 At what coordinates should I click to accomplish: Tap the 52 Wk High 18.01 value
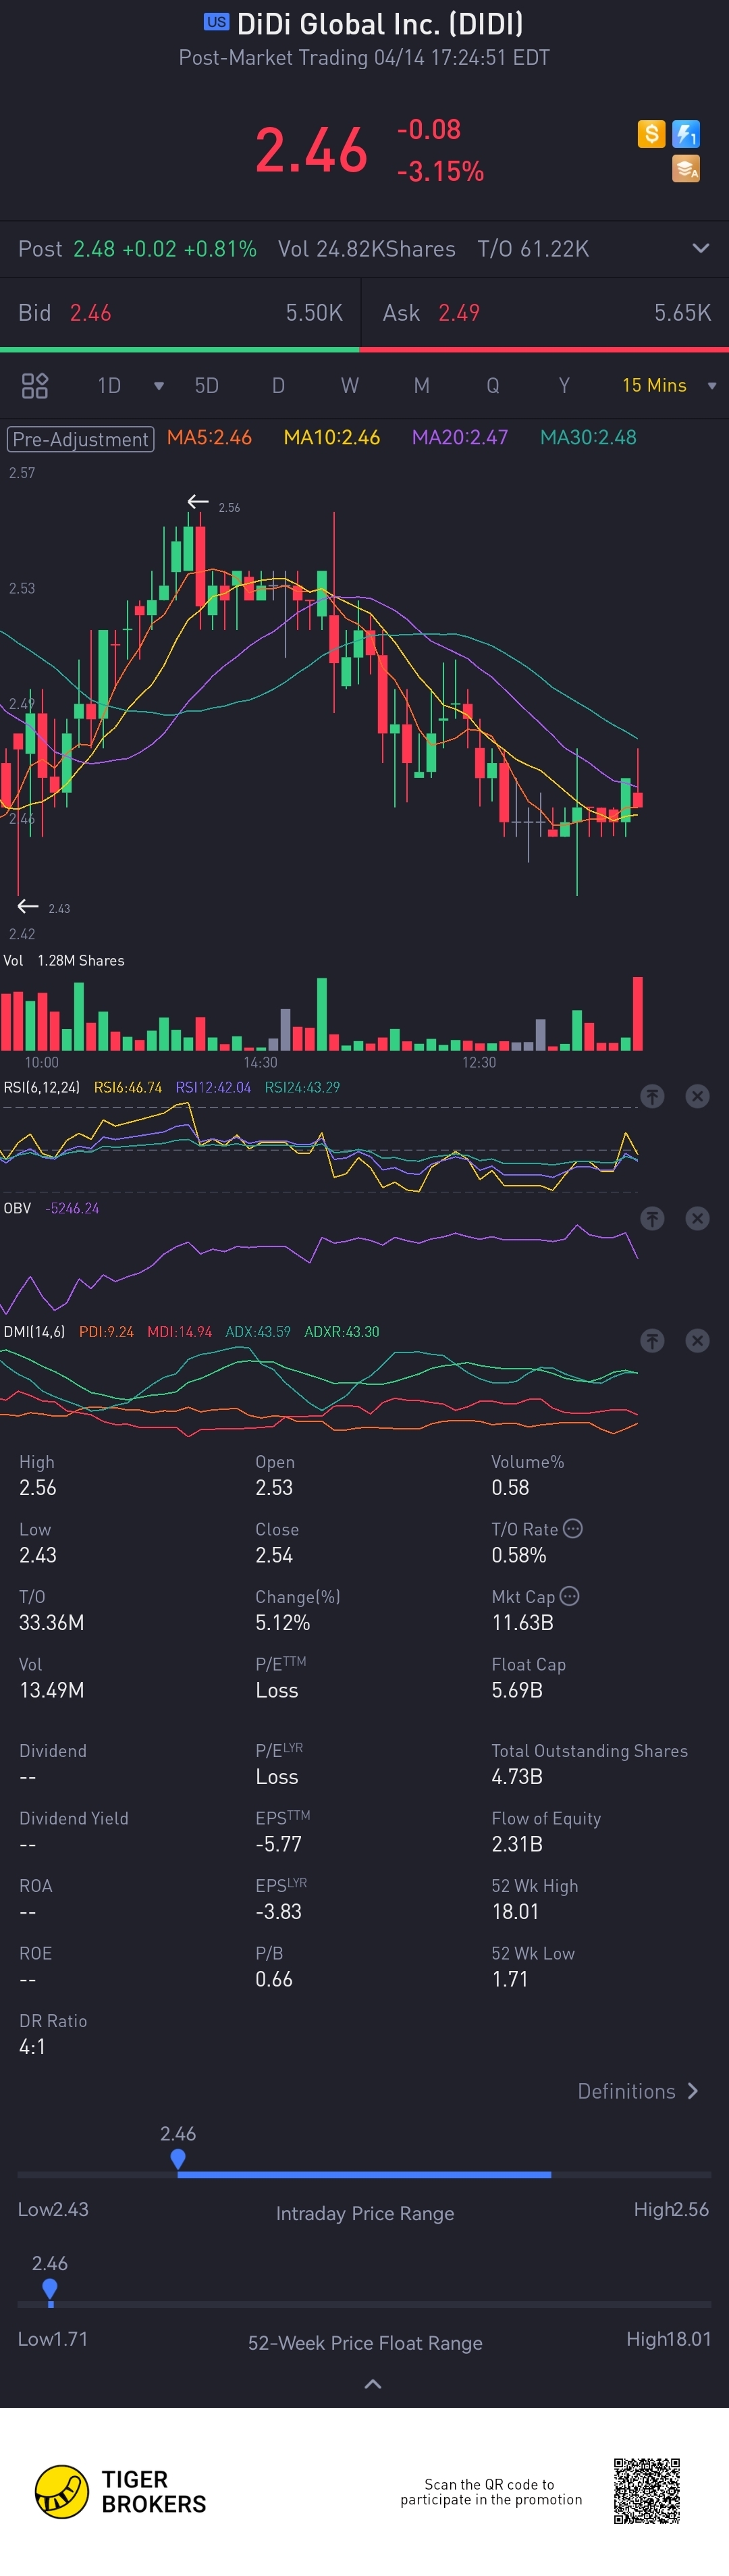(515, 1911)
